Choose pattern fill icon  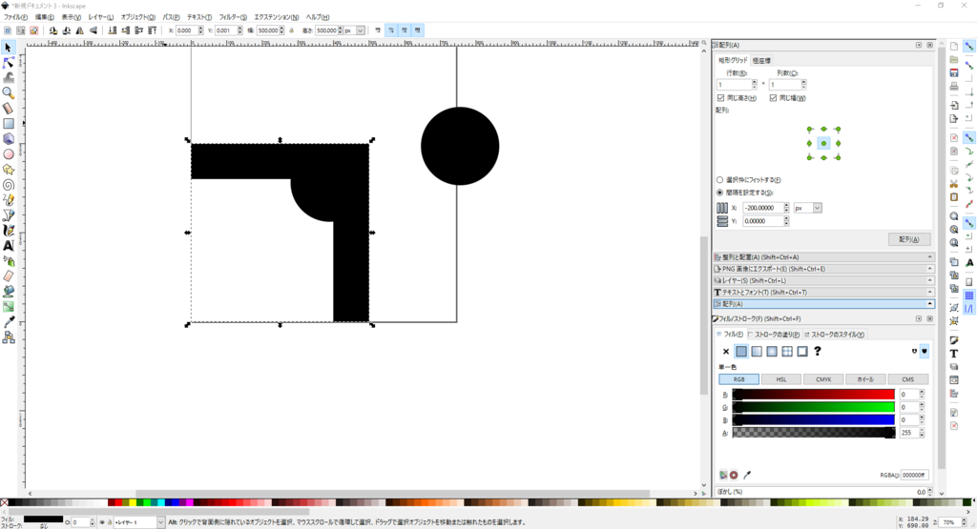pyautogui.click(x=787, y=352)
